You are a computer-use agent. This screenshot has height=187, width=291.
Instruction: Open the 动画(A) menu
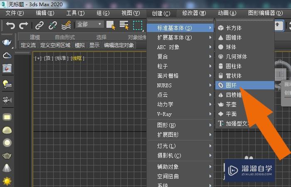coord(227,13)
